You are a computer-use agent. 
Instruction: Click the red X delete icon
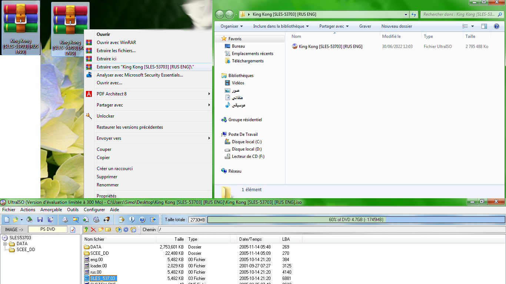[93, 230]
